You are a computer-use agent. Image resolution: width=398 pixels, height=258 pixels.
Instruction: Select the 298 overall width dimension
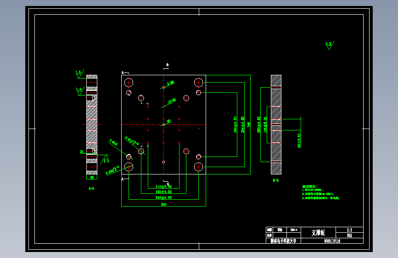point(164,204)
